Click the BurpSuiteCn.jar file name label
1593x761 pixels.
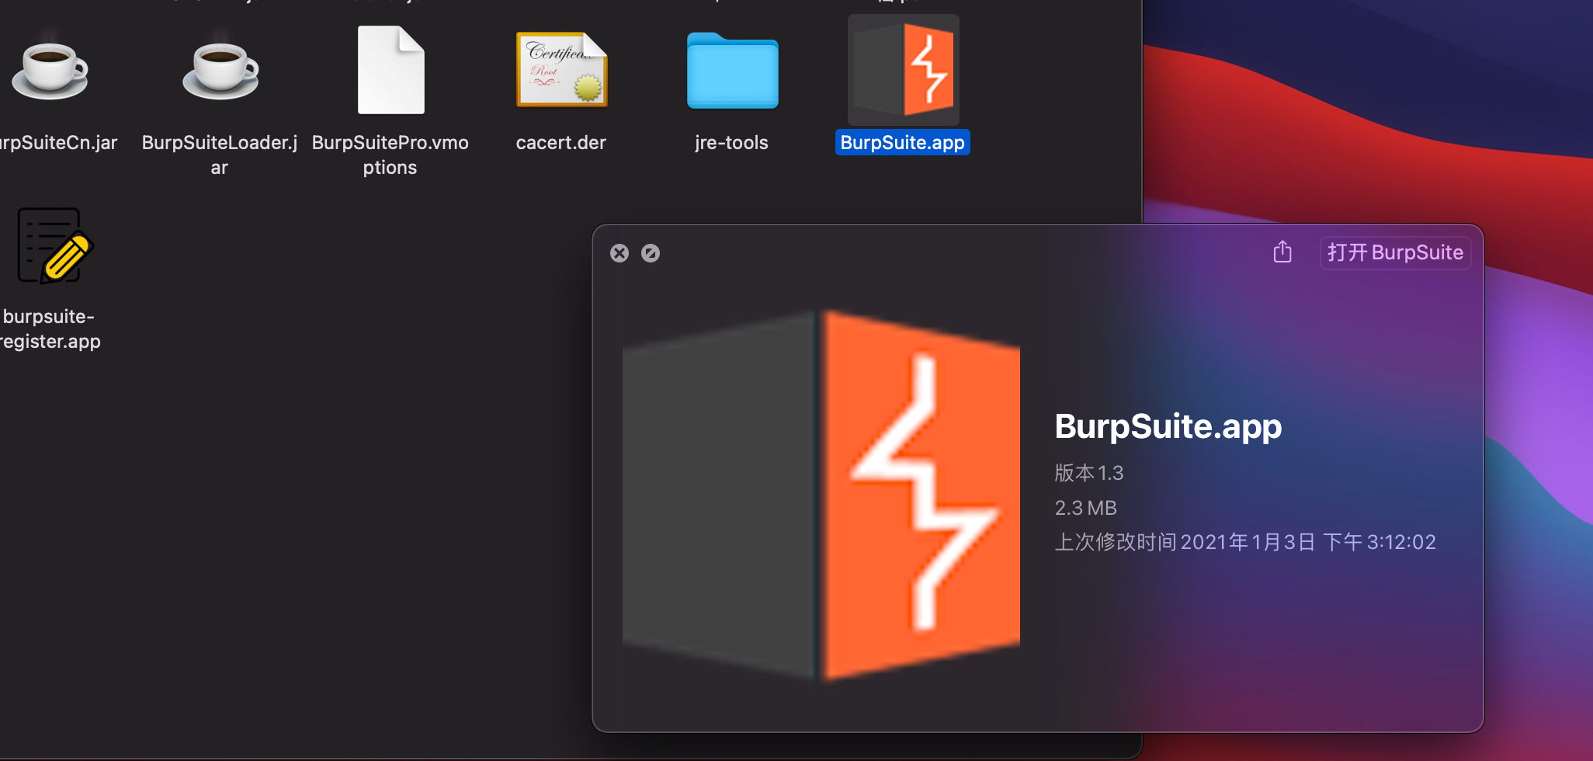(59, 143)
